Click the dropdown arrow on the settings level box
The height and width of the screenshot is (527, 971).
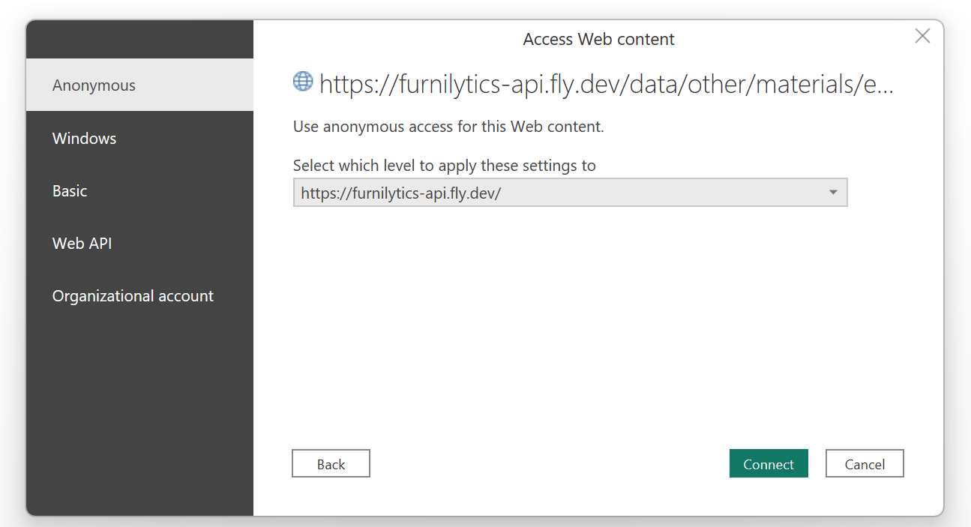833,193
